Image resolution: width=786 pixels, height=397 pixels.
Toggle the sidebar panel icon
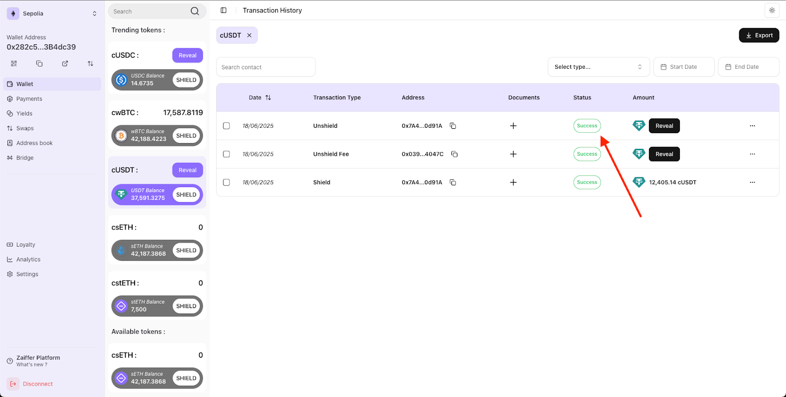point(224,10)
